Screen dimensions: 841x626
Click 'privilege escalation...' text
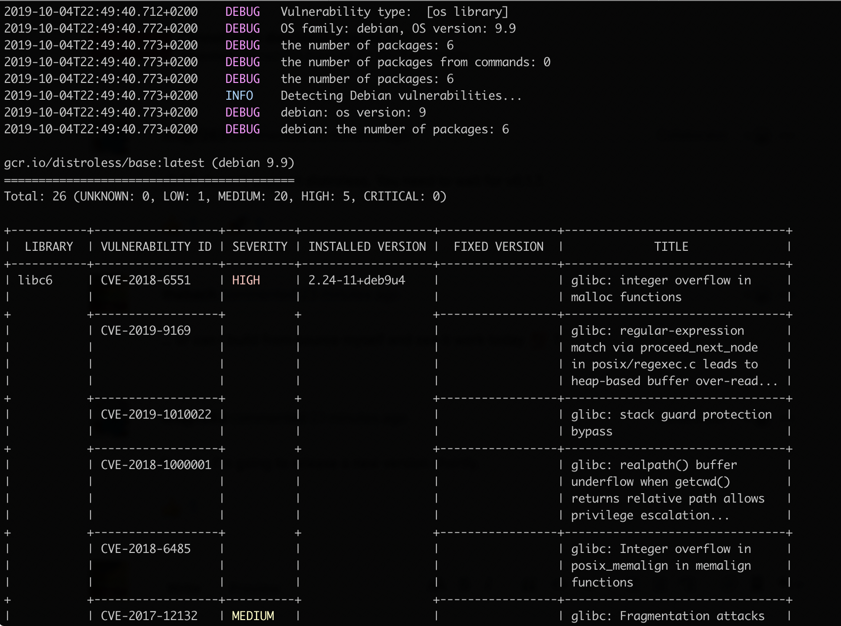click(x=650, y=515)
